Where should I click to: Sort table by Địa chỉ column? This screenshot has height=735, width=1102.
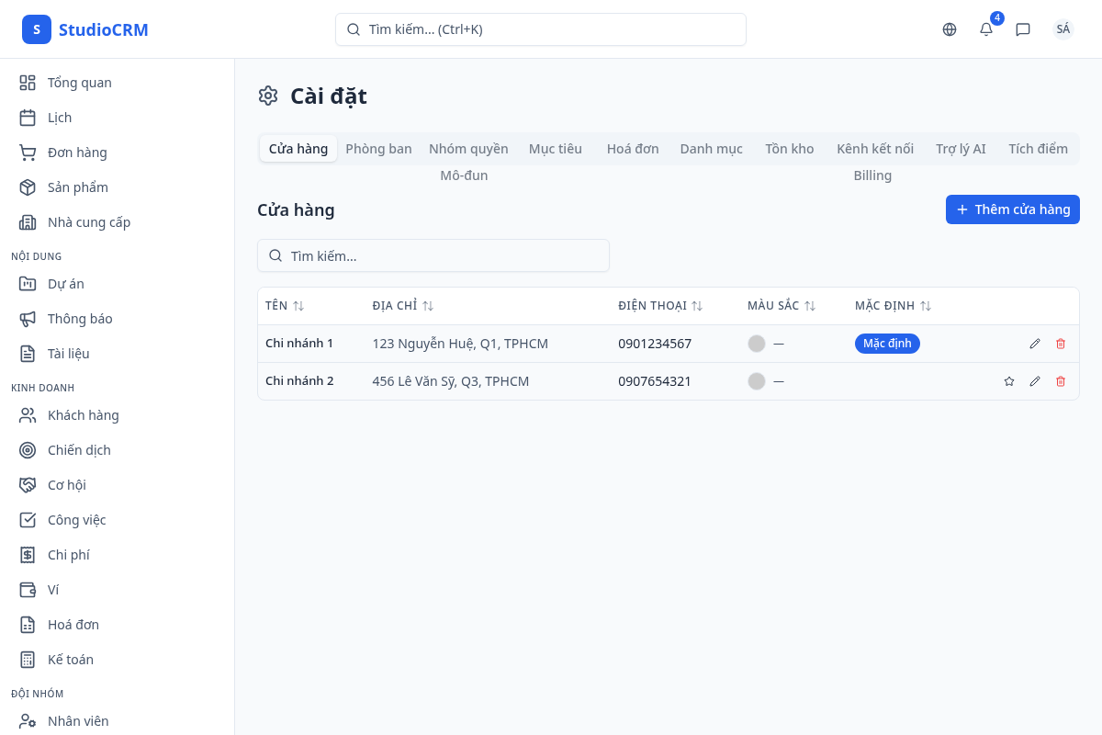point(403,306)
